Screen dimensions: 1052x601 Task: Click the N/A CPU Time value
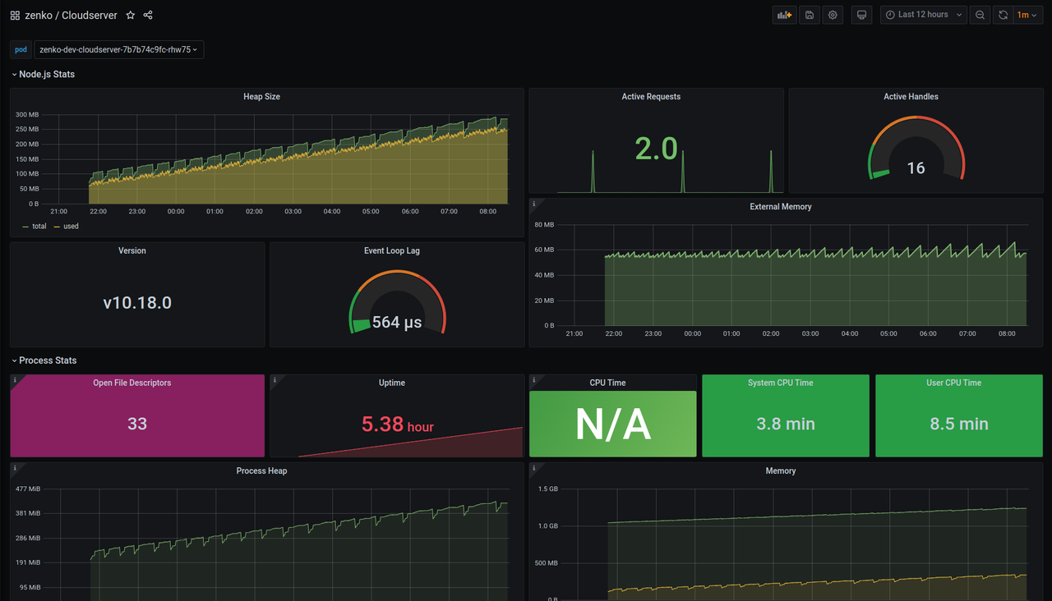tap(613, 424)
